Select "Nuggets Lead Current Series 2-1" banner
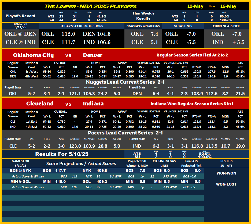251x224 pixels. click(x=125, y=82)
